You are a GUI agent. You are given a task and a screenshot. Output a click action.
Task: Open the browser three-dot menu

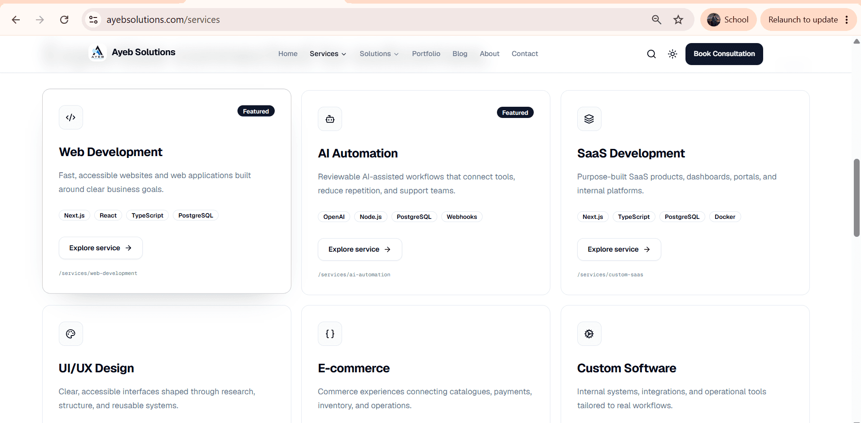point(847,20)
